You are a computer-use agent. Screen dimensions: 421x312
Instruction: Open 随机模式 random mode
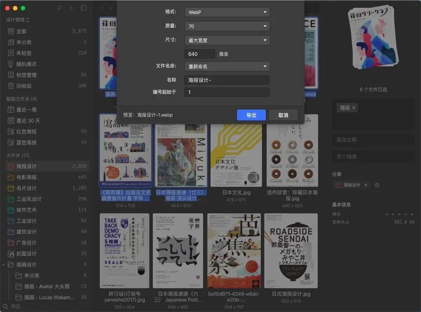coord(47,64)
